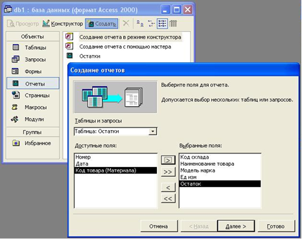Viewport: 302px width, 239px height.
Task: Select the details view icon
Action: point(173,23)
